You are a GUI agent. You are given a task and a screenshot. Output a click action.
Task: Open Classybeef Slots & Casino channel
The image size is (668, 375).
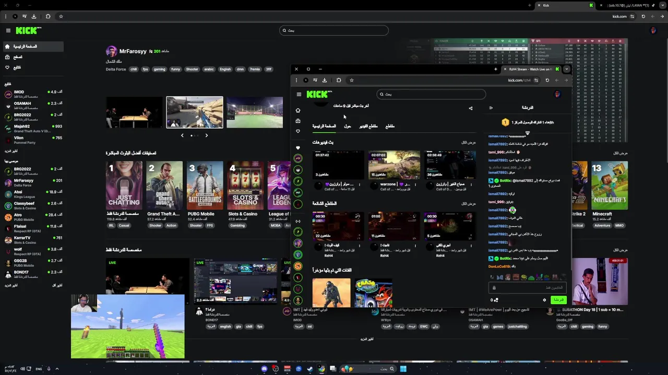click(x=33, y=206)
